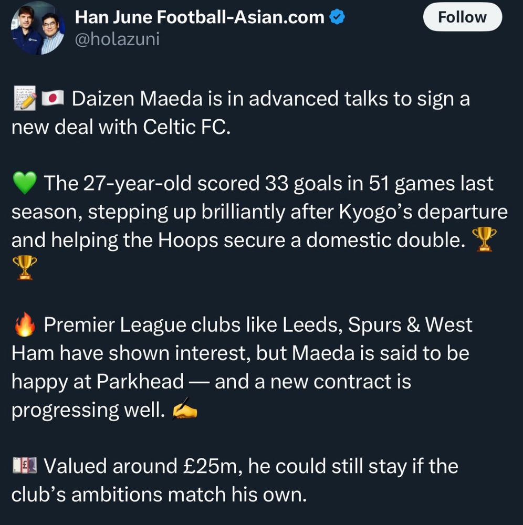Click the memo and pencil emoji
Image resolution: width=523 pixels, height=525 pixels.
coord(25,99)
